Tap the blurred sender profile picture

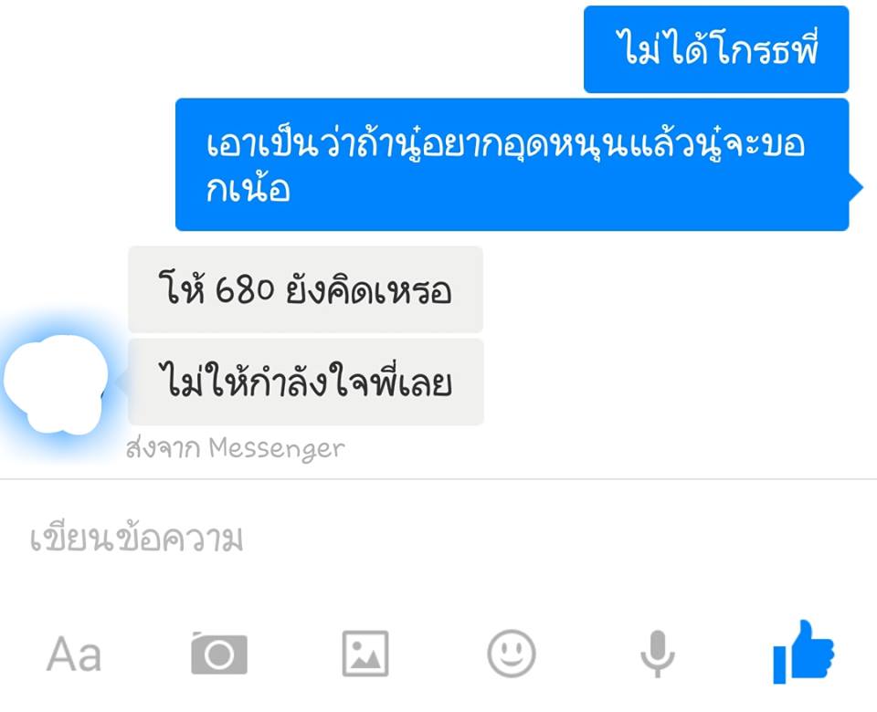pos(56,383)
